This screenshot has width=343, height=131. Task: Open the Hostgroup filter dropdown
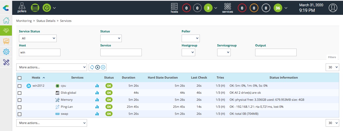click(x=188, y=52)
